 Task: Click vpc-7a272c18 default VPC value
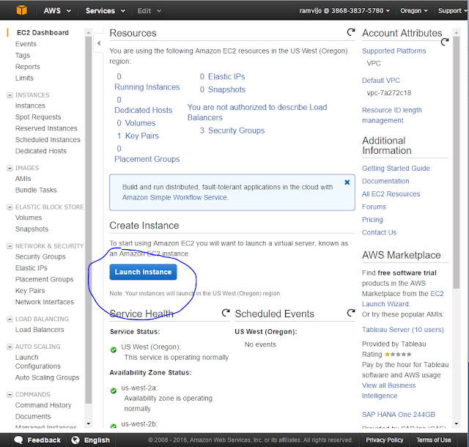389,93
